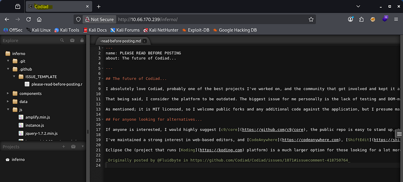This screenshot has width=403, height=182.
Task: Close the read-before-posting.md editor tab
Action: pyautogui.click(x=144, y=41)
